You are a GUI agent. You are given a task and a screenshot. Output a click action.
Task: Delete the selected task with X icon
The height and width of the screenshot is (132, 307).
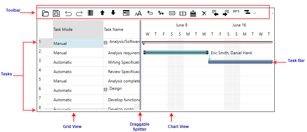coord(204,13)
